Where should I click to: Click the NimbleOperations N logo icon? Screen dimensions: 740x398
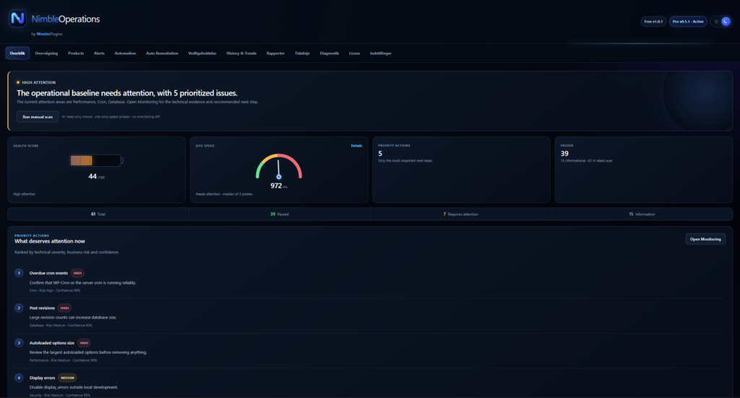click(x=17, y=18)
